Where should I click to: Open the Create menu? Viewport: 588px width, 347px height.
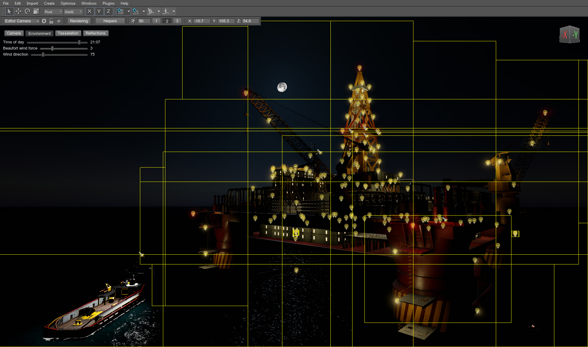pos(49,3)
